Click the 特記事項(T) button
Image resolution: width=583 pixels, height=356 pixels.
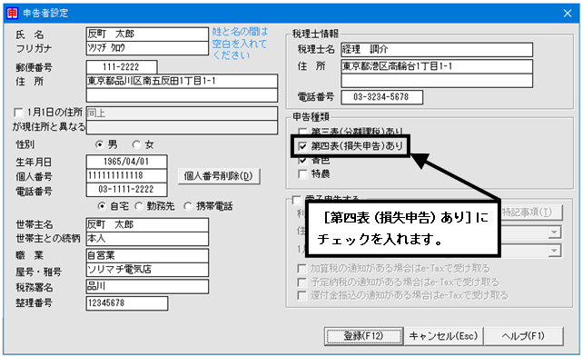click(x=531, y=213)
